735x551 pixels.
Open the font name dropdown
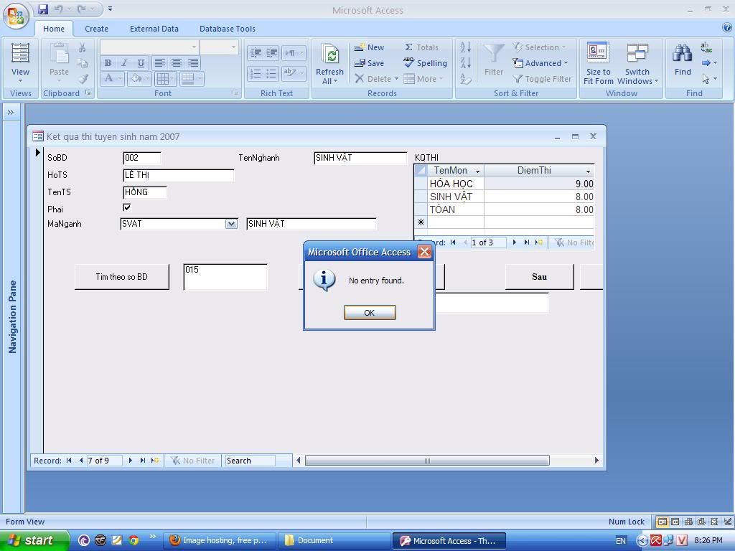tap(194, 47)
